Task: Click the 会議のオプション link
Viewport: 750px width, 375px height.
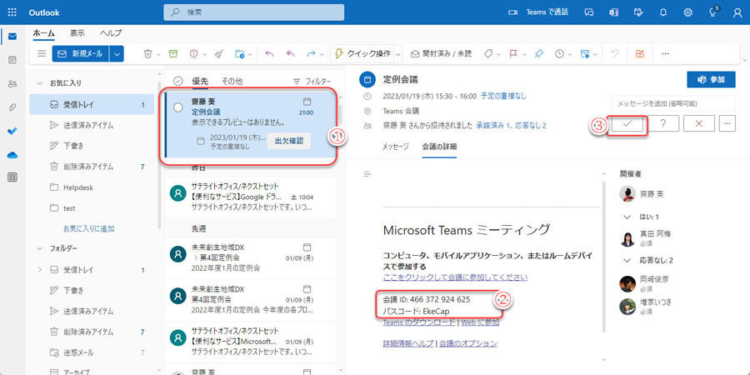Action: [x=467, y=343]
